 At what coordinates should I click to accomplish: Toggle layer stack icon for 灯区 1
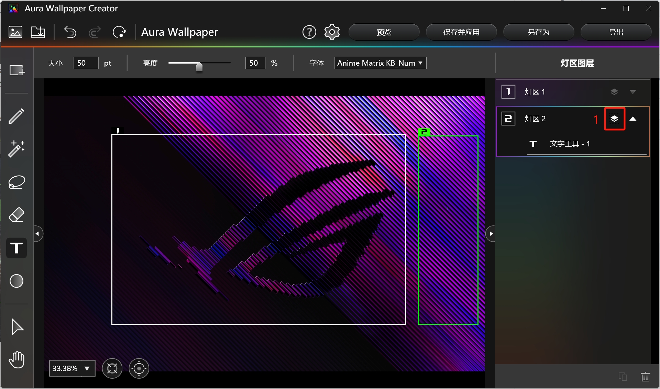[x=614, y=92]
